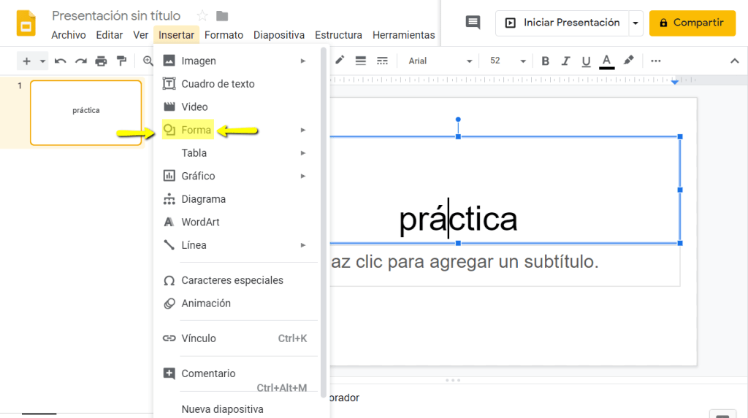The height and width of the screenshot is (418, 748).
Task: Click the border color pencil icon
Action: (340, 61)
